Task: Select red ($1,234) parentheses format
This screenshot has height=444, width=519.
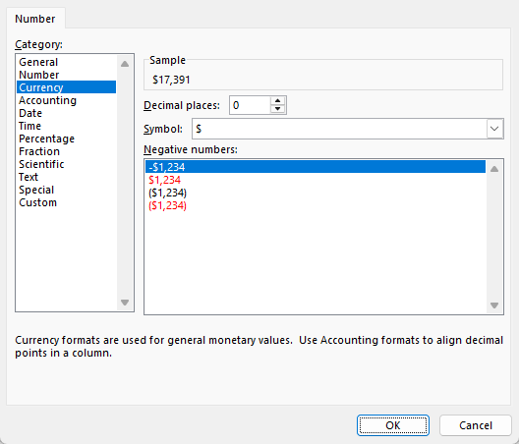Action: [x=316, y=205]
